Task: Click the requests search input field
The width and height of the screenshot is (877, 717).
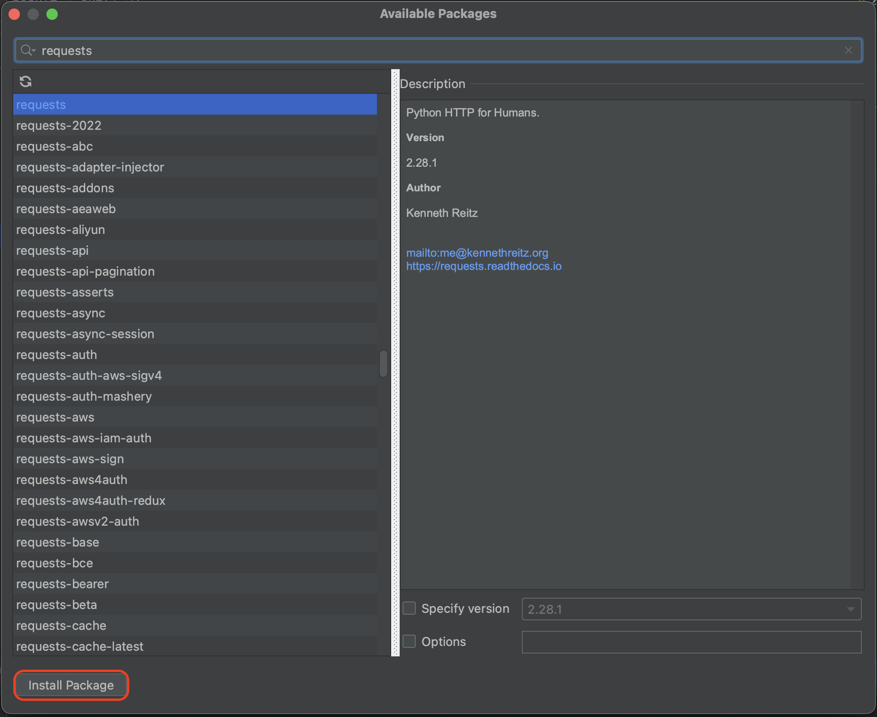Action: pos(438,50)
